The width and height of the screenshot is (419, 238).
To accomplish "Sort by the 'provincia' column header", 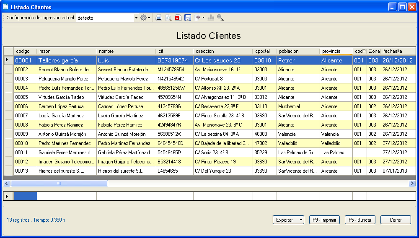I will (336, 51).
